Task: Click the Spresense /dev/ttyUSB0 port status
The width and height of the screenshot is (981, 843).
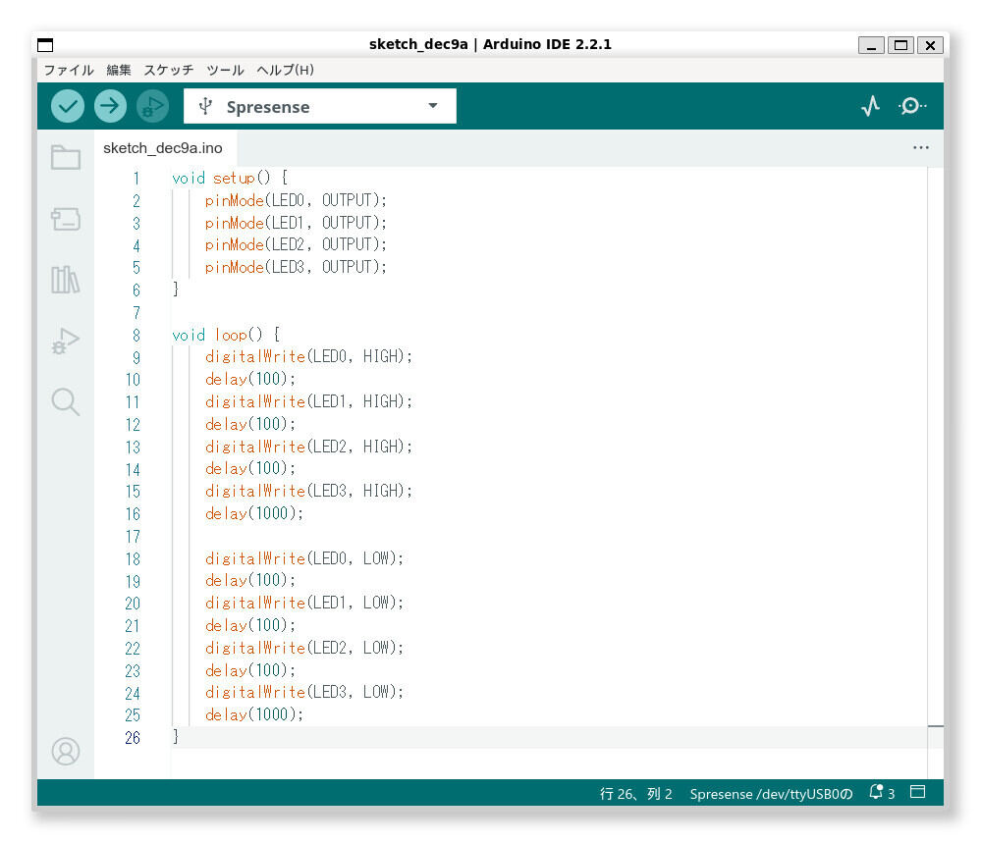Action: 771,794
